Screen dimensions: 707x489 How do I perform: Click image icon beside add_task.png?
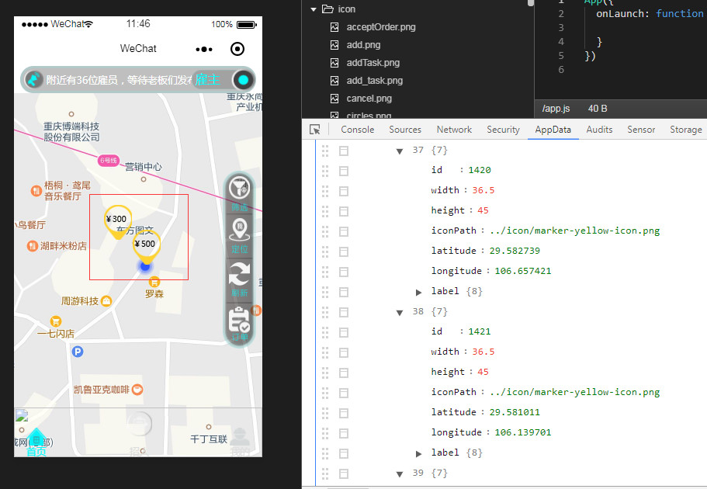334,81
